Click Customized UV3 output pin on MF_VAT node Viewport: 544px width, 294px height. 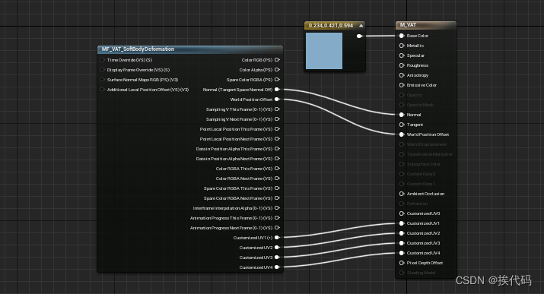(x=277, y=258)
